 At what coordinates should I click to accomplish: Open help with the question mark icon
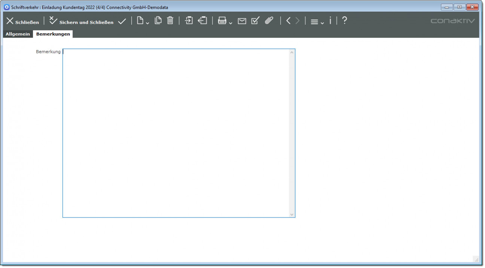tap(344, 21)
